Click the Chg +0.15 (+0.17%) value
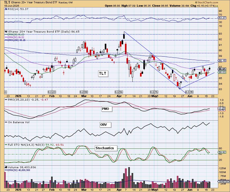Viewport: 230px width, 192px height. 203,6
